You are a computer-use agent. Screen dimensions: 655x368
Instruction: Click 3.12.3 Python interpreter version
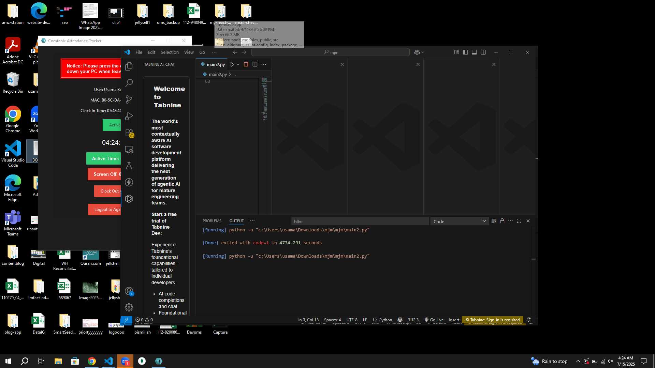(413, 320)
